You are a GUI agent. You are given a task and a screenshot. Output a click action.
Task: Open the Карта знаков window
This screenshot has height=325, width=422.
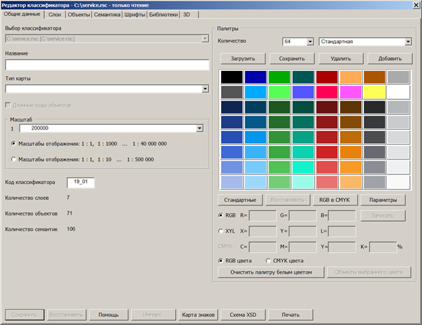(x=197, y=315)
